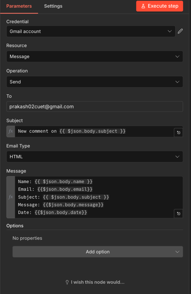Click the 'I wish this node would...' link

[98, 282]
